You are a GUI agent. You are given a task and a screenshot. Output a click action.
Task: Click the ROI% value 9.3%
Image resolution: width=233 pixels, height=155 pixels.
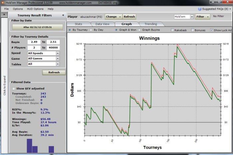(44, 109)
